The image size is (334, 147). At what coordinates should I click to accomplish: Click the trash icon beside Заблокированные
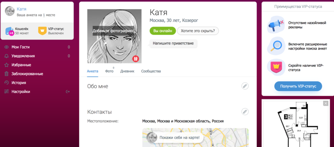(x=7, y=74)
